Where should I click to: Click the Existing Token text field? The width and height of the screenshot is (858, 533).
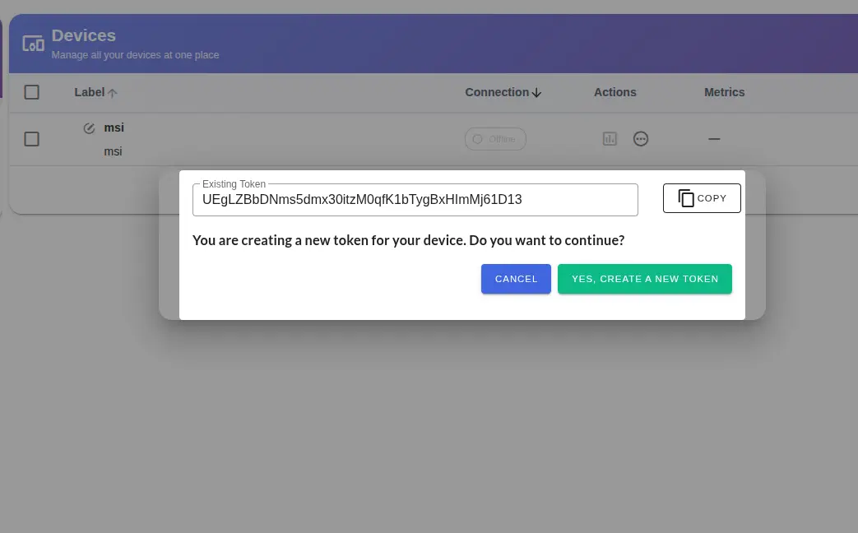(x=415, y=200)
